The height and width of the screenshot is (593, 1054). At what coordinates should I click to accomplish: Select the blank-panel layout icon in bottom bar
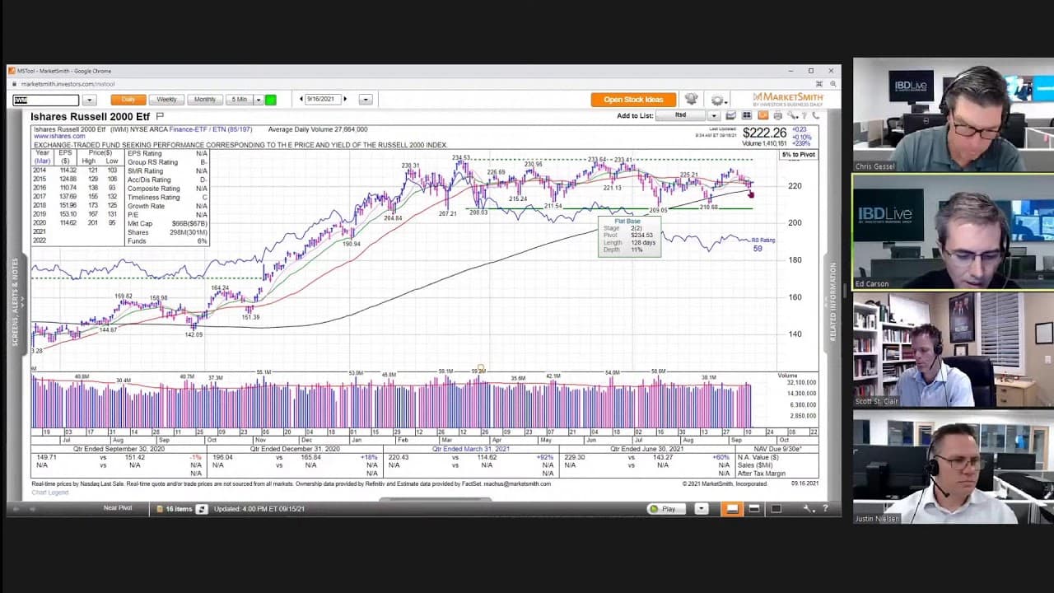(776, 509)
